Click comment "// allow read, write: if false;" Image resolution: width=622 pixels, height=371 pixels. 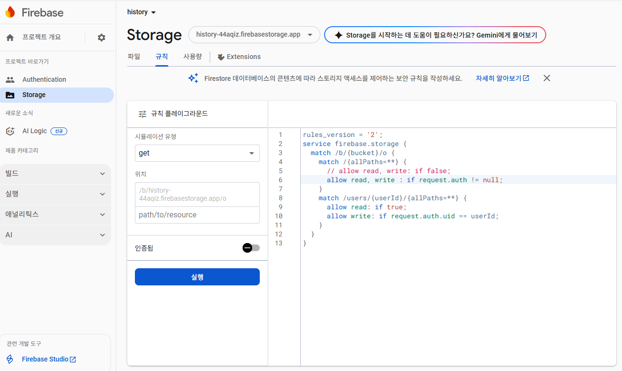pyautogui.click(x=388, y=171)
